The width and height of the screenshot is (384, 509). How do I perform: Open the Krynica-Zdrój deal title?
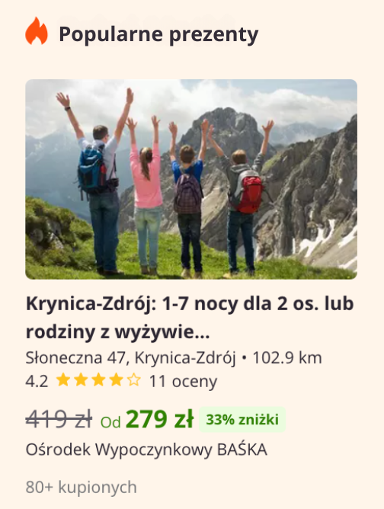190,318
